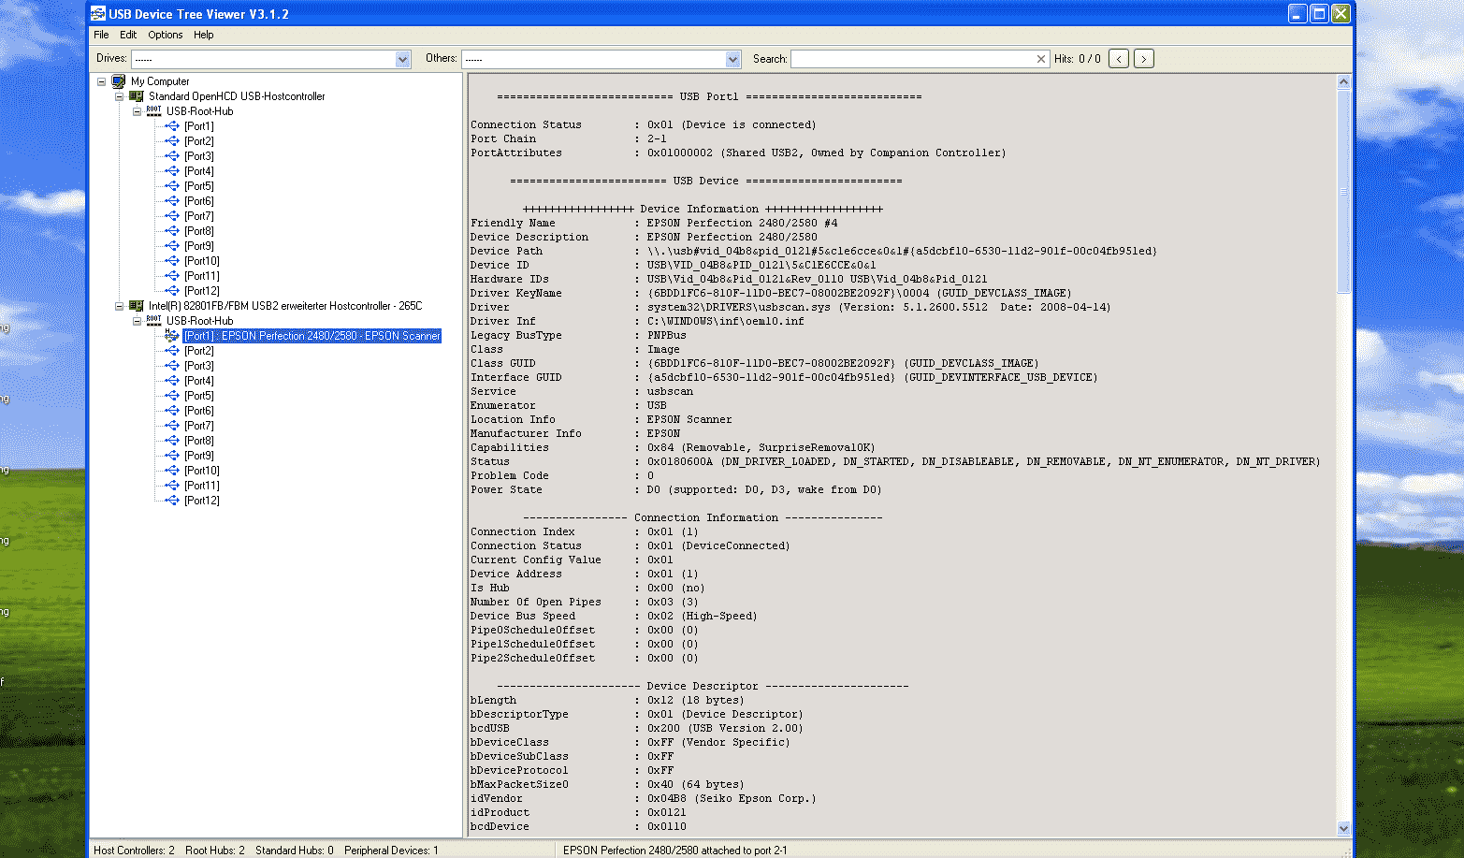
Task: Click the My Computer icon in the tree
Action: coord(119,81)
